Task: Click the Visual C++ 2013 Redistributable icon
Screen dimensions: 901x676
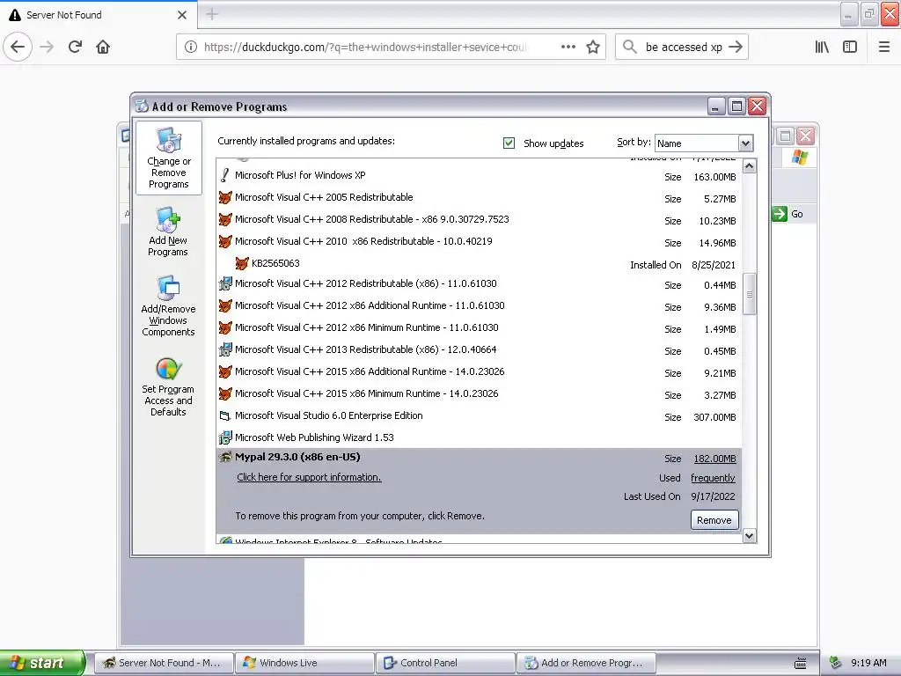Action: tap(225, 349)
